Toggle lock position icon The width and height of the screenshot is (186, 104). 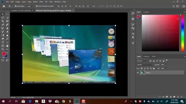148,68
